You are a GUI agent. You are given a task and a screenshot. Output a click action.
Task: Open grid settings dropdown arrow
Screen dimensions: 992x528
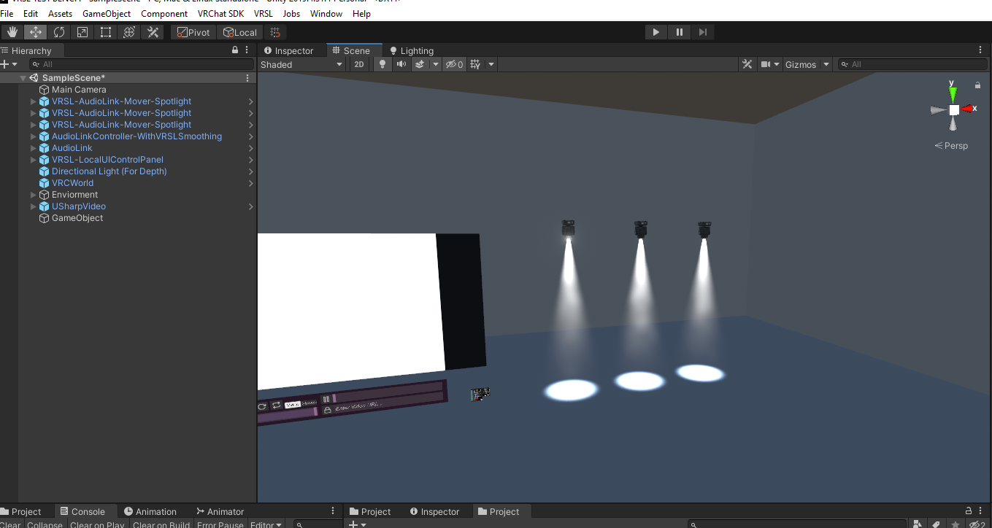(491, 64)
